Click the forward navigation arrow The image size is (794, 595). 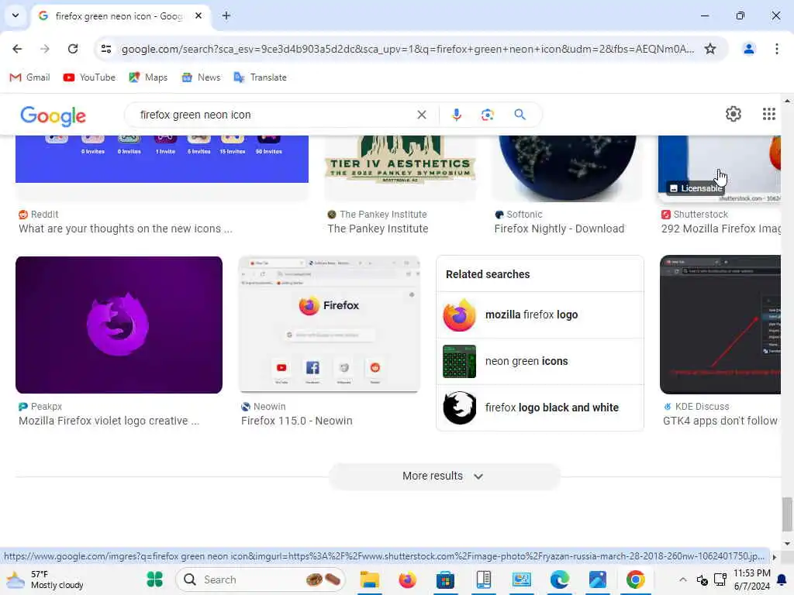tap(45, 49)
